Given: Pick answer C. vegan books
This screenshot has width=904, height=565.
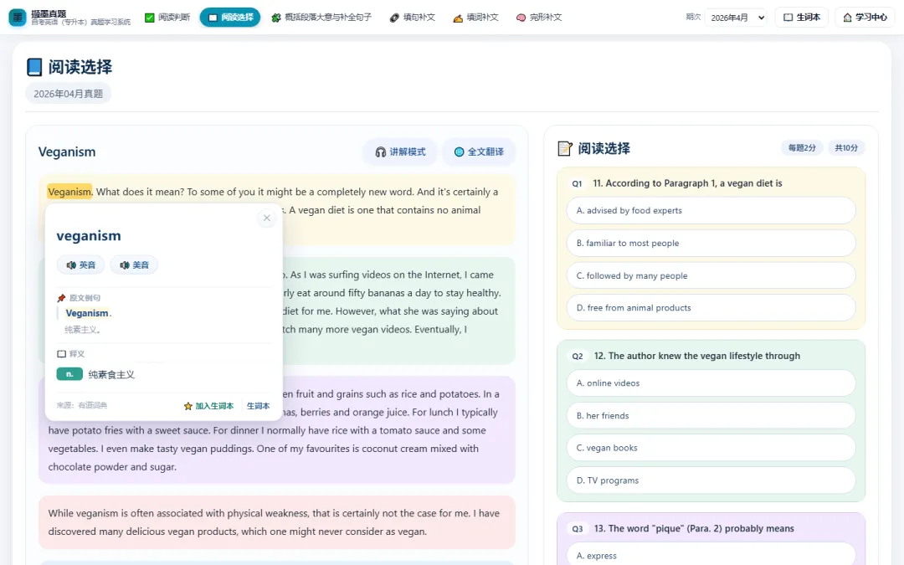Looking at the screenshot, I should 711,448.
